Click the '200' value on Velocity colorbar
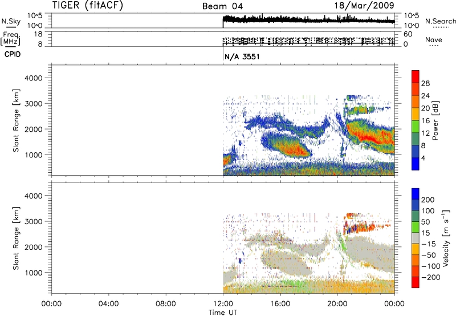 tap(428, 200)
